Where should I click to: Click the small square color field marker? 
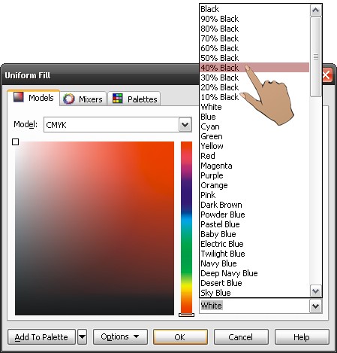tap(16, 142)
